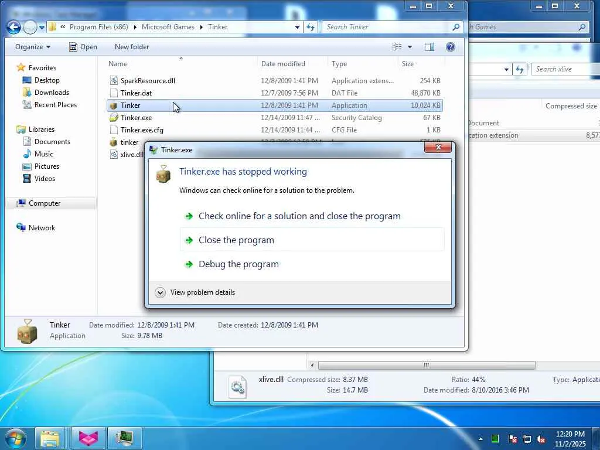Select the Tinker application file row
This screenshot has width=600, height=450.
click(275, 105)
